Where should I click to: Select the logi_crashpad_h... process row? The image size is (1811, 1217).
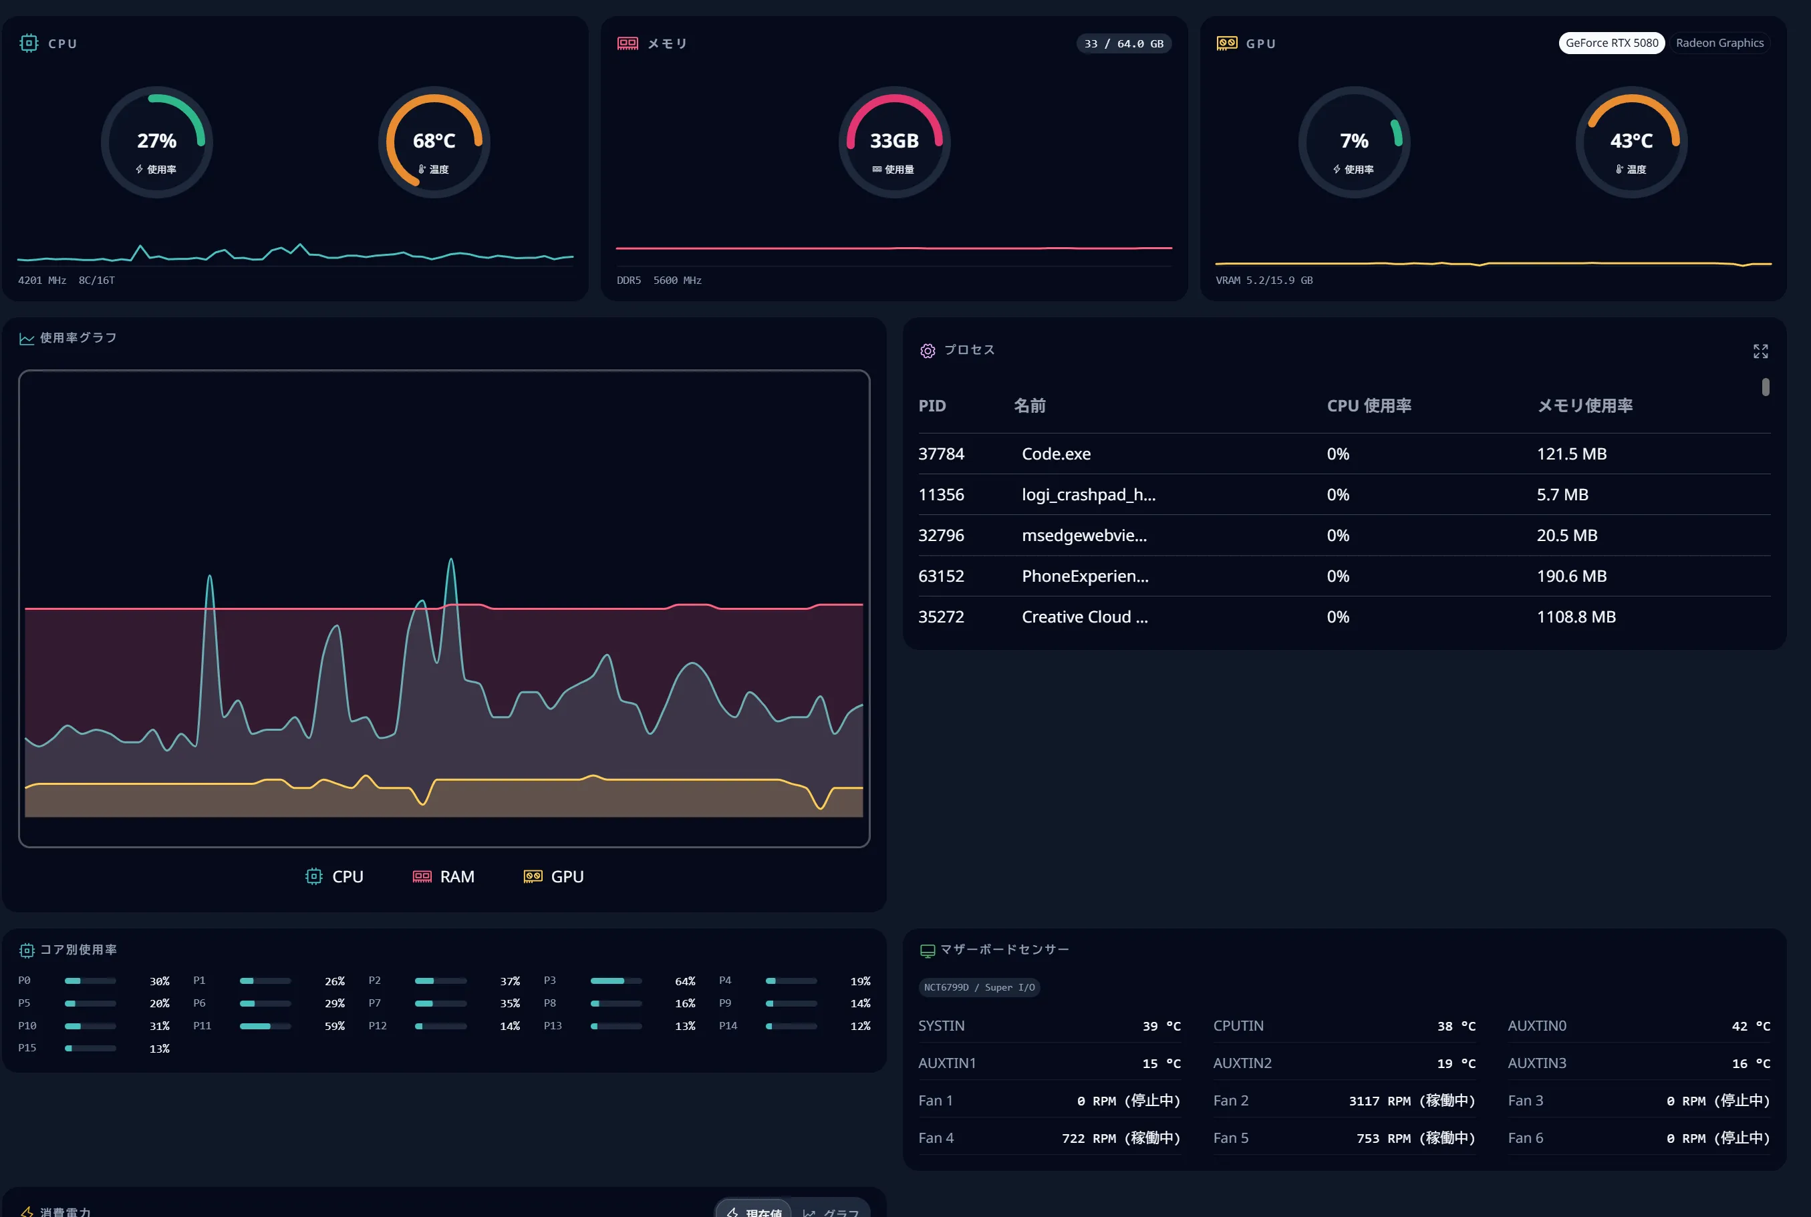click(x=1343, y=494)
